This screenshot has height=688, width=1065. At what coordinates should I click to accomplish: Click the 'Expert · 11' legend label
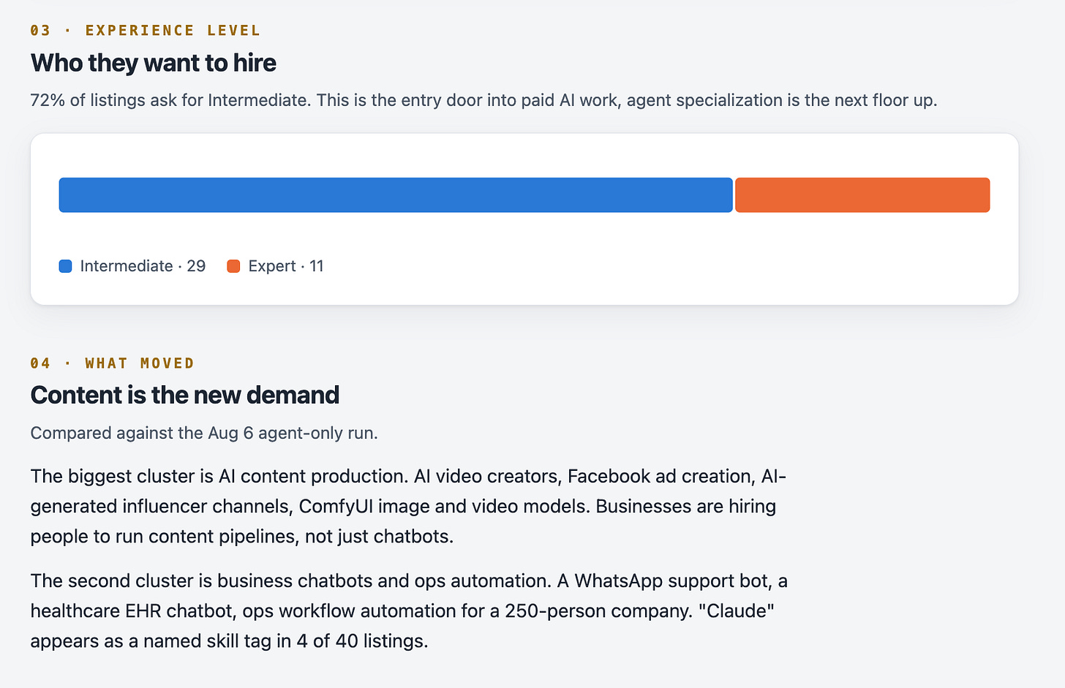(286, 266)
